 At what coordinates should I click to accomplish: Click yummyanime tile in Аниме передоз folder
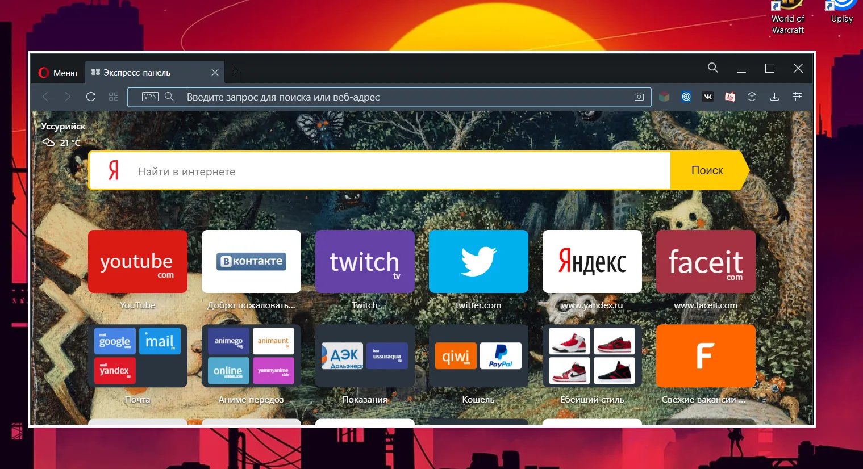pyautogui.click(x=273, y=371)
